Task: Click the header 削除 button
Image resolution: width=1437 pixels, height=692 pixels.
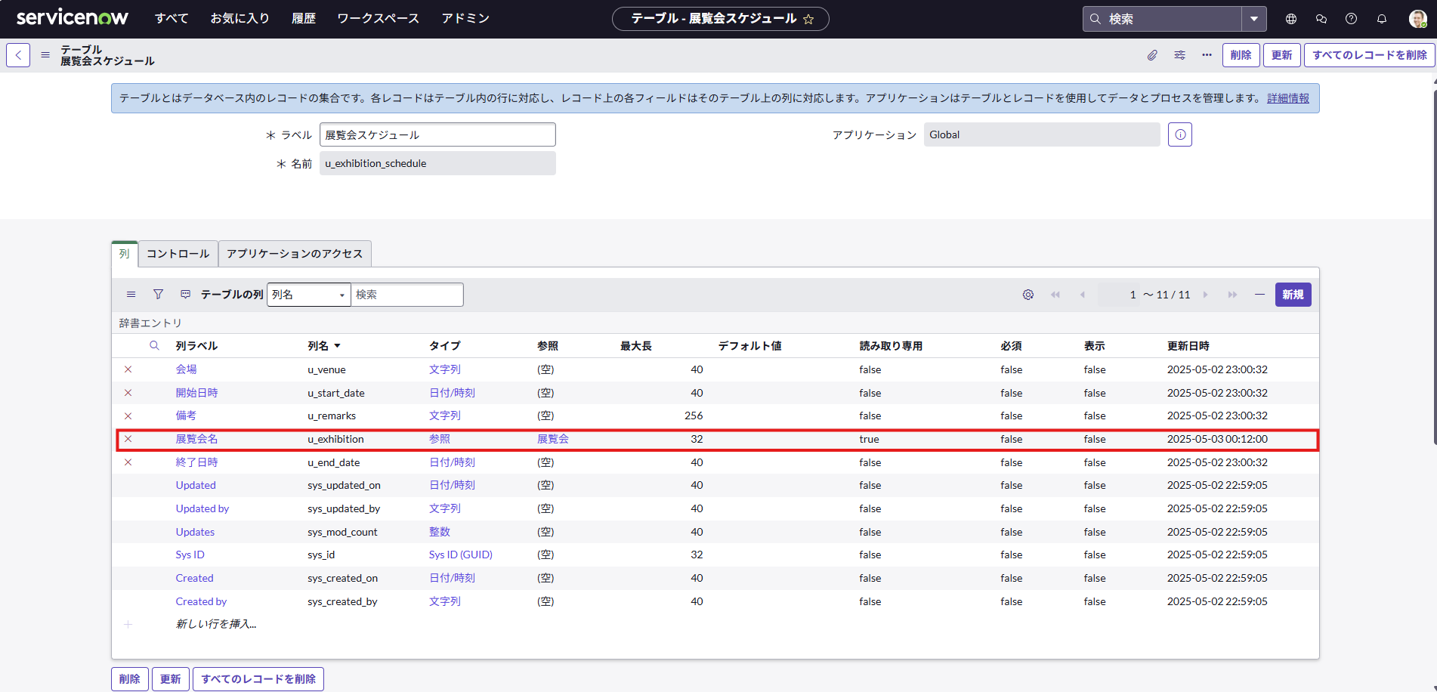Action: 1241,55
